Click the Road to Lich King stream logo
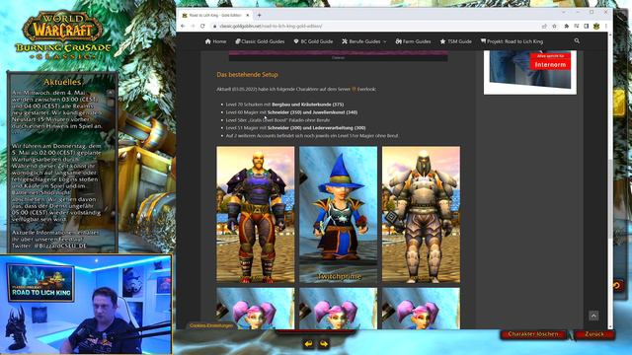The width and height of the screenshot is (632, 355). point(41,283)
